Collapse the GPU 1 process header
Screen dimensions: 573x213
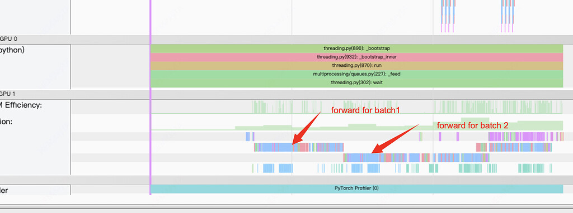pos(9,94)
